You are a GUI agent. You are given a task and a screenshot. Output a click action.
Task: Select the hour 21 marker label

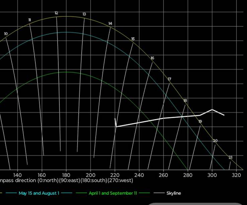(x=230, y=158)
